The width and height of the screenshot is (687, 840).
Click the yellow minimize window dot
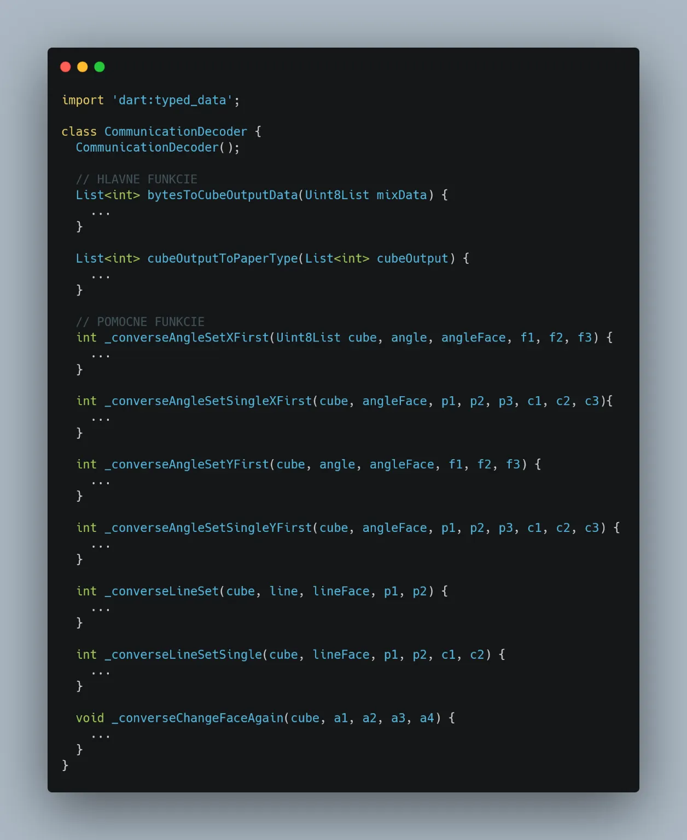pos(83,67)
